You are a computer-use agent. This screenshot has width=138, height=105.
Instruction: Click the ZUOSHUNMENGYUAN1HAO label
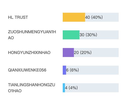point(32,35)
